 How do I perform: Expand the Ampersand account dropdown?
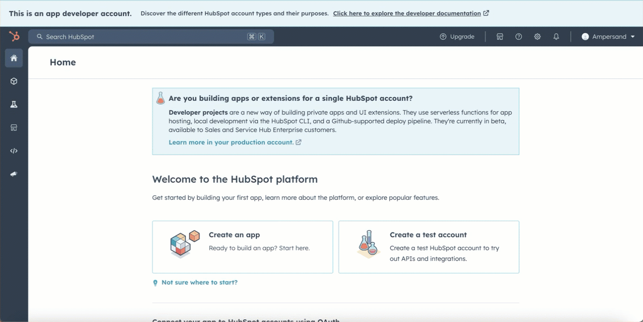click(608, 37)
